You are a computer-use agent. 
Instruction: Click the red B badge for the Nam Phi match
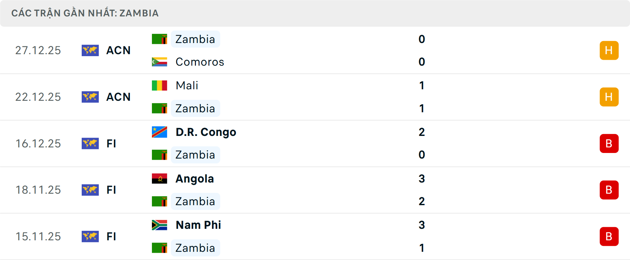(x=609, y=236)
